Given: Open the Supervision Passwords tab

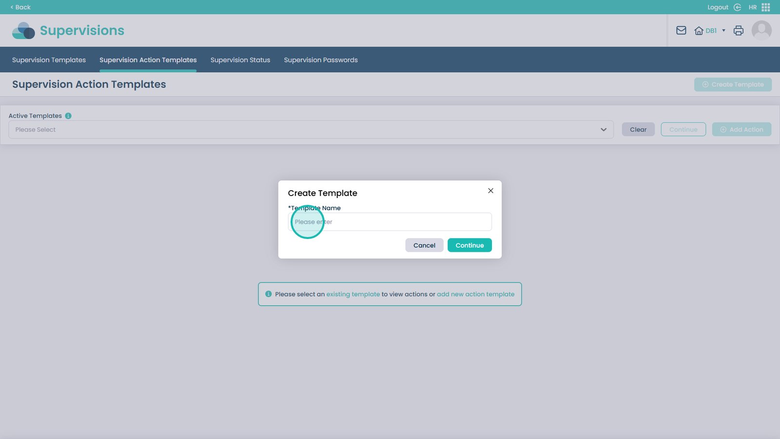Looking at the screenshot, I should (321, 60).
